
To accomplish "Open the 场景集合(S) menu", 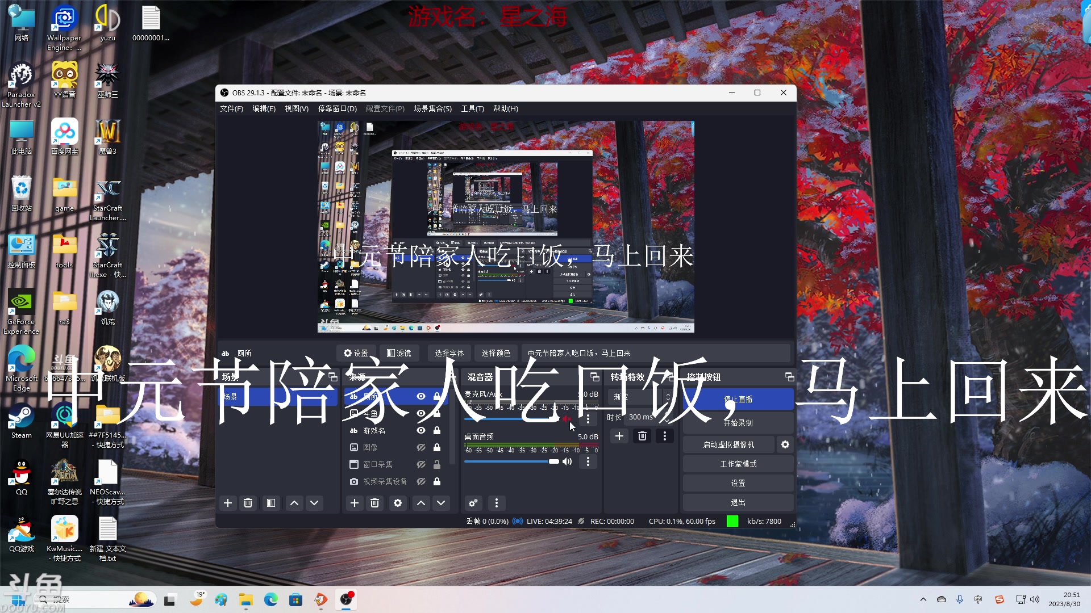I will pyautogui.click(x=433, y=108).
